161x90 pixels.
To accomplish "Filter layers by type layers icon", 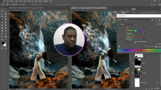I will (x=148, y=13).
